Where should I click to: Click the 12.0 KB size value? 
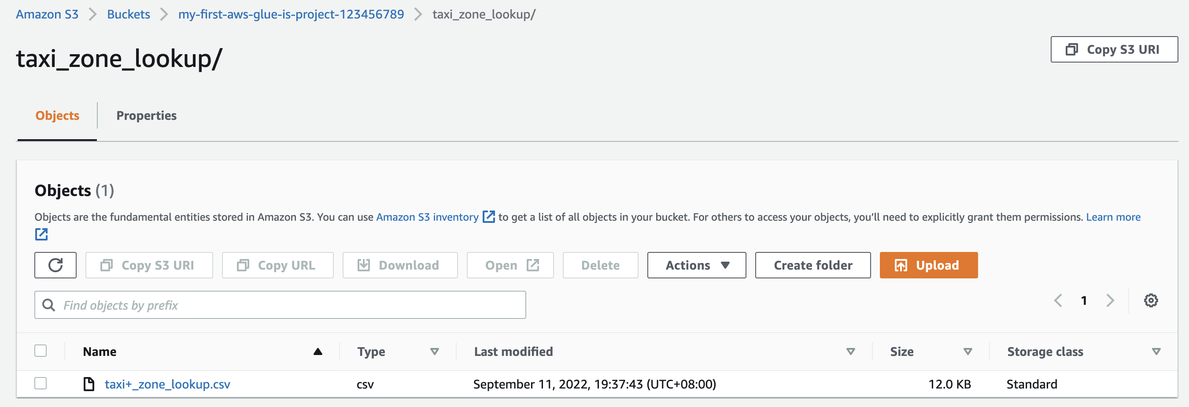tap(949, 384)
